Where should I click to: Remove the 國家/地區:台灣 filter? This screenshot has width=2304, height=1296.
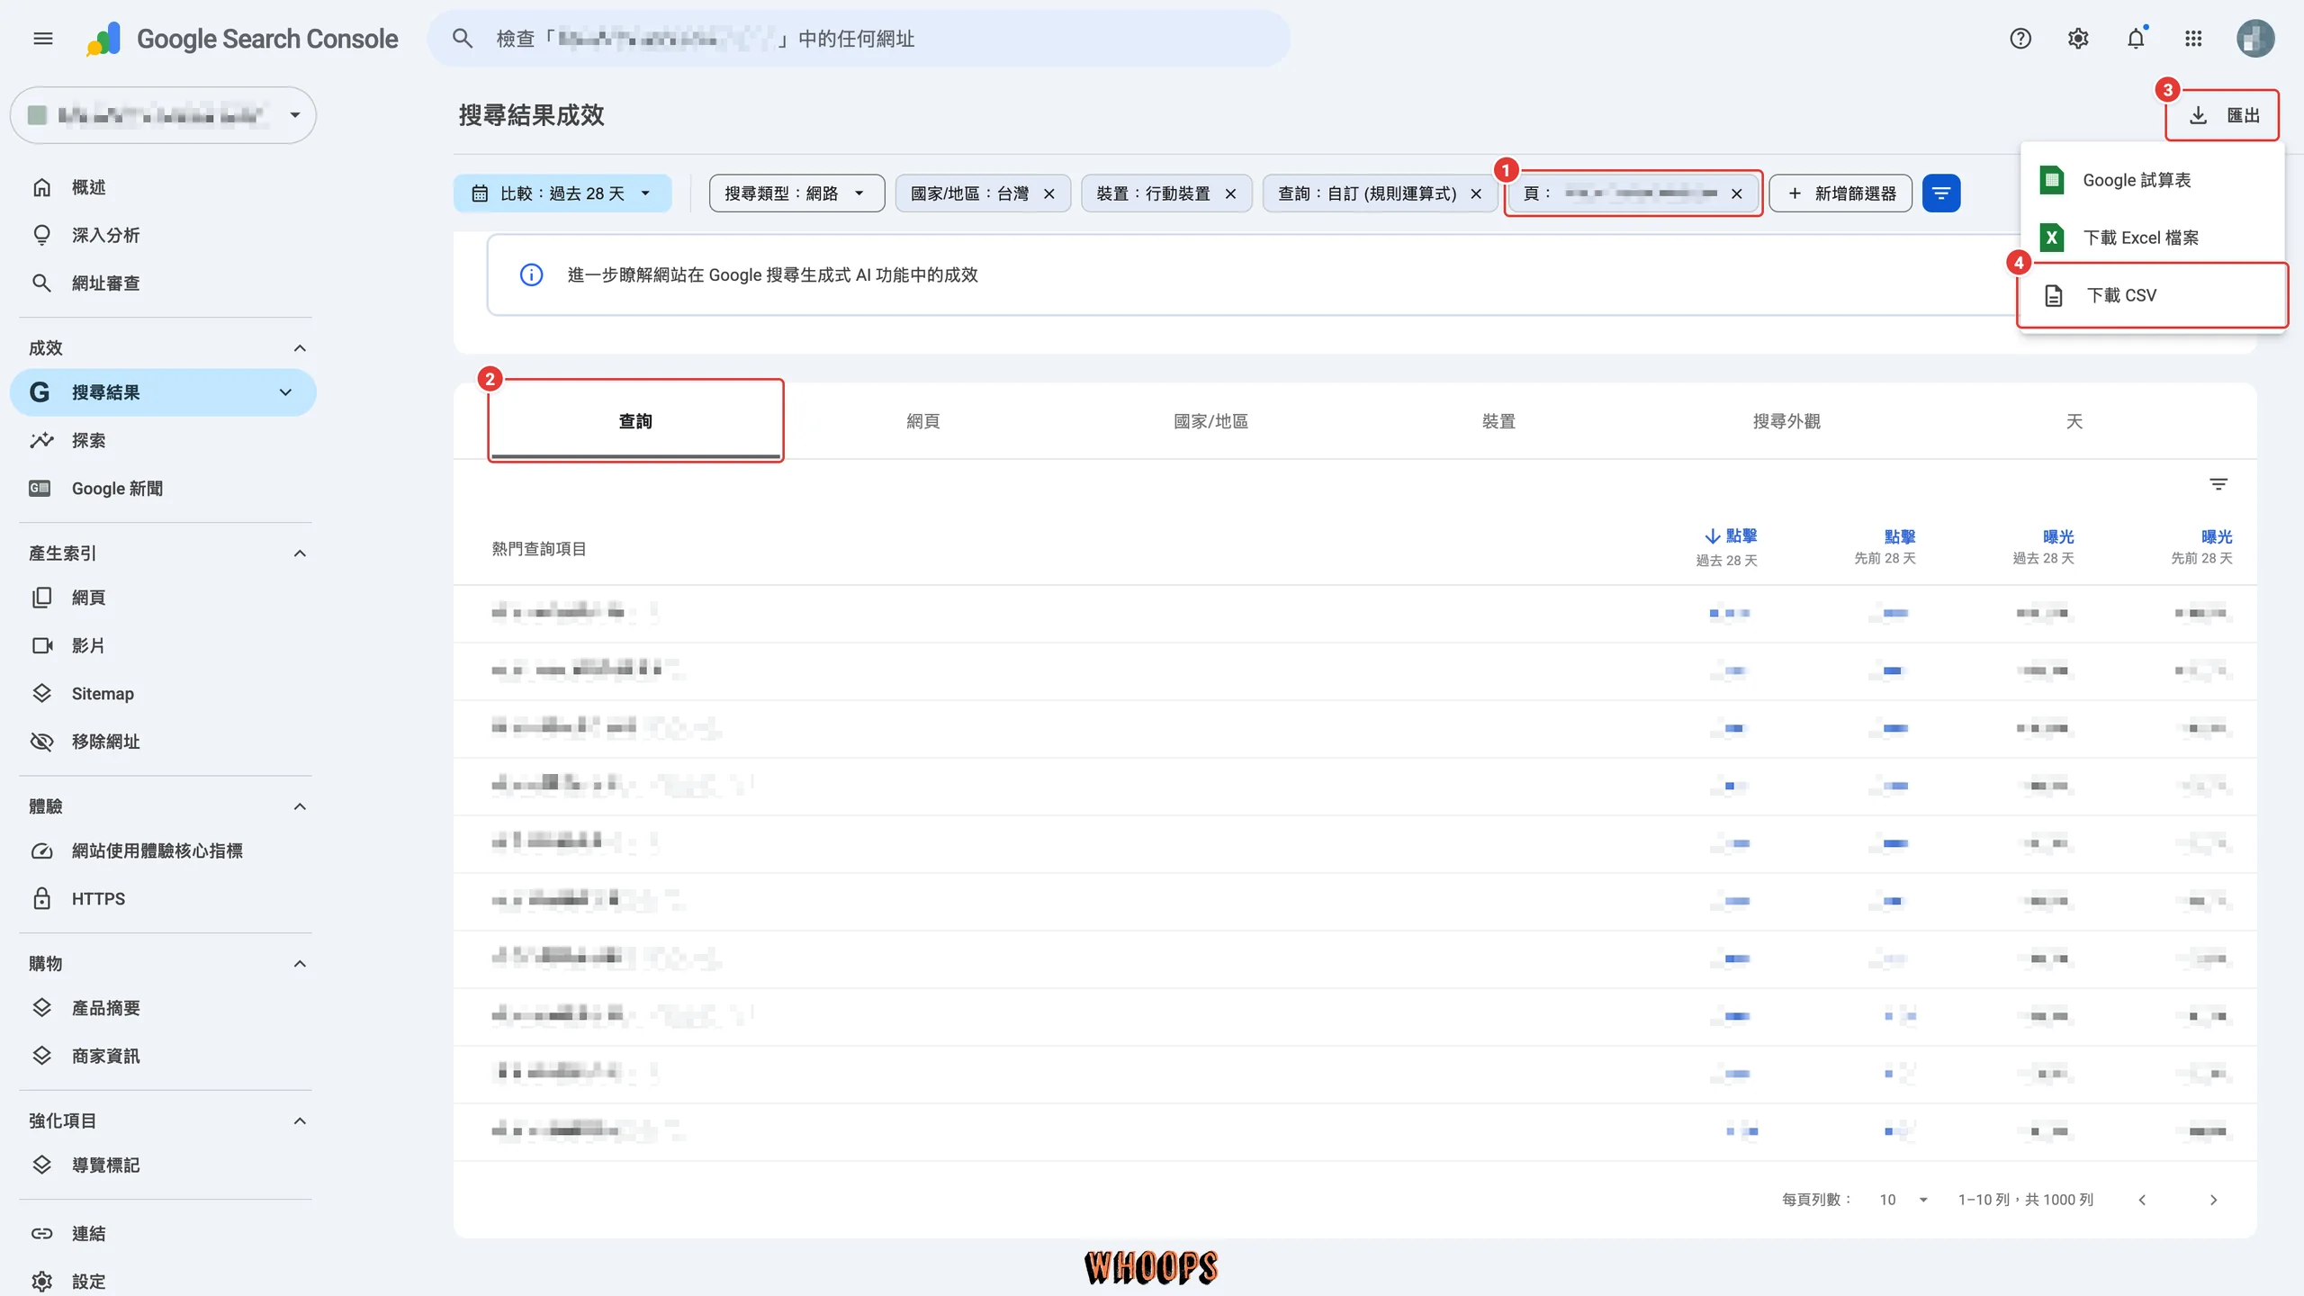point(1049,193)
